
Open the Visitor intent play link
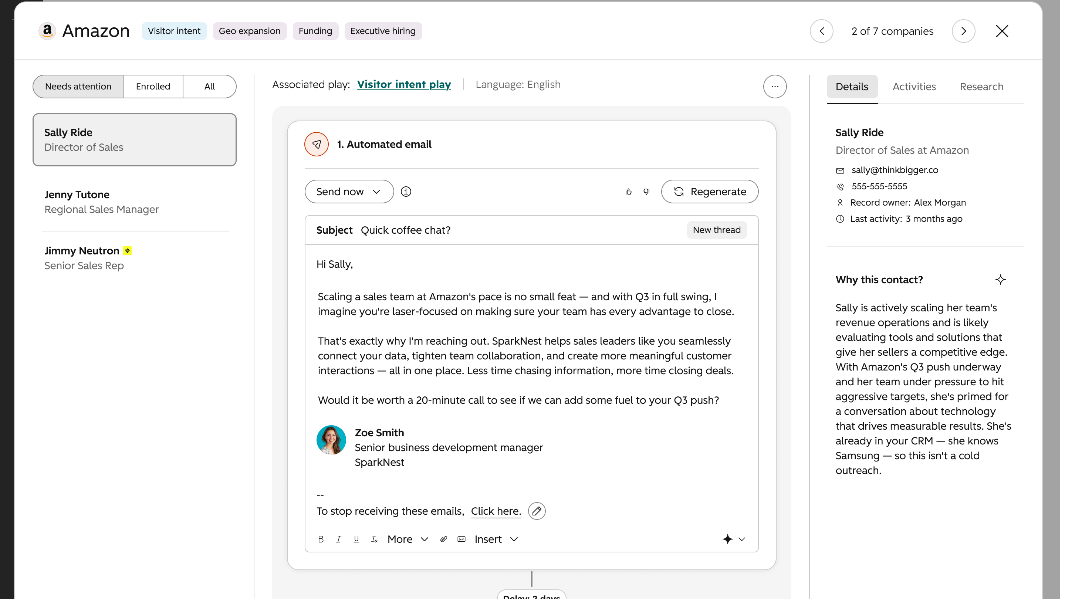404,84
